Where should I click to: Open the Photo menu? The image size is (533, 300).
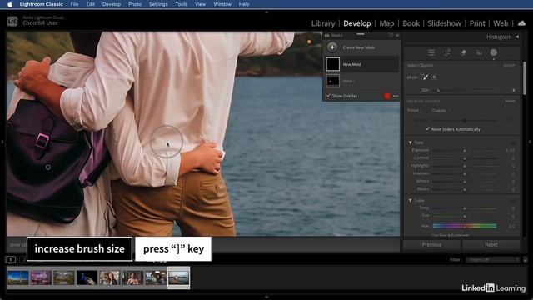coord(135,4)
